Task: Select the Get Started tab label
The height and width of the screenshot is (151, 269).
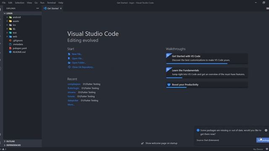Action: click(53, 8)
